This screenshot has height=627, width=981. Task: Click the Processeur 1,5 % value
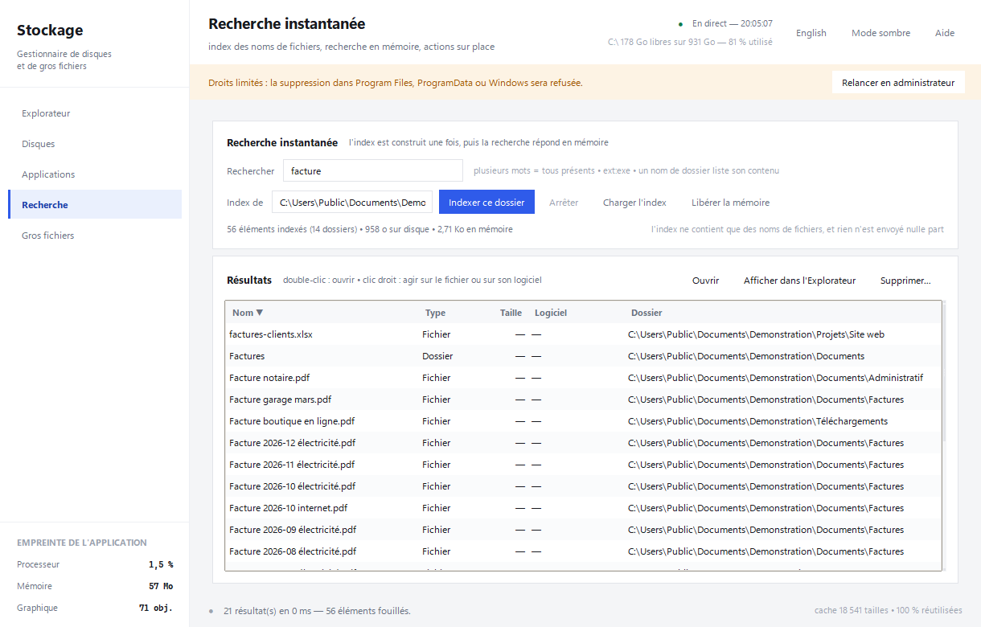click(x=161, y=564)
